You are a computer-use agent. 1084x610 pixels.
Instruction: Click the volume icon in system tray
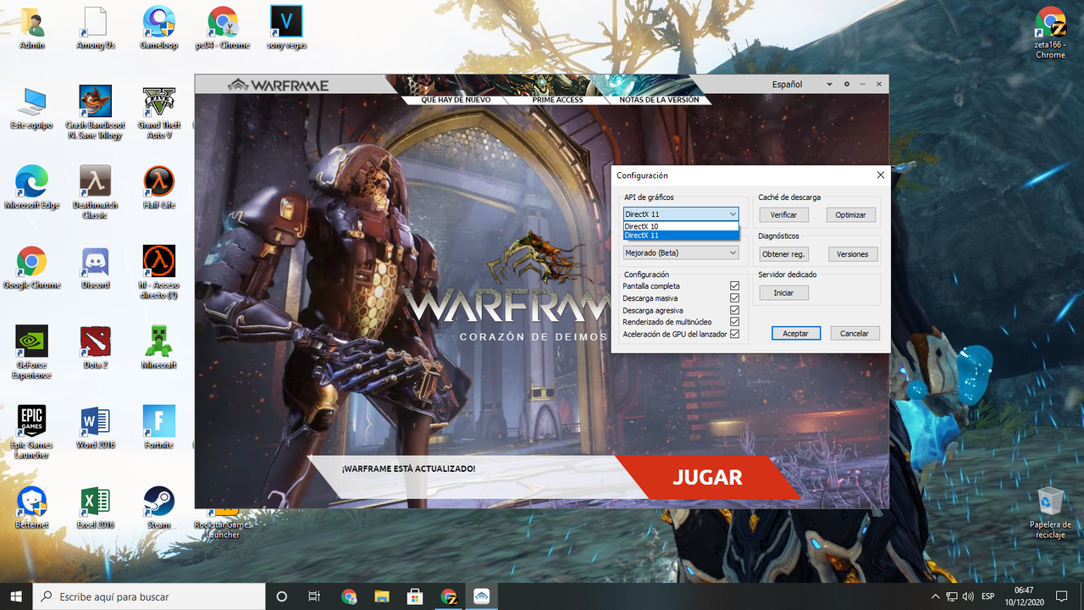tap(967, 596)
